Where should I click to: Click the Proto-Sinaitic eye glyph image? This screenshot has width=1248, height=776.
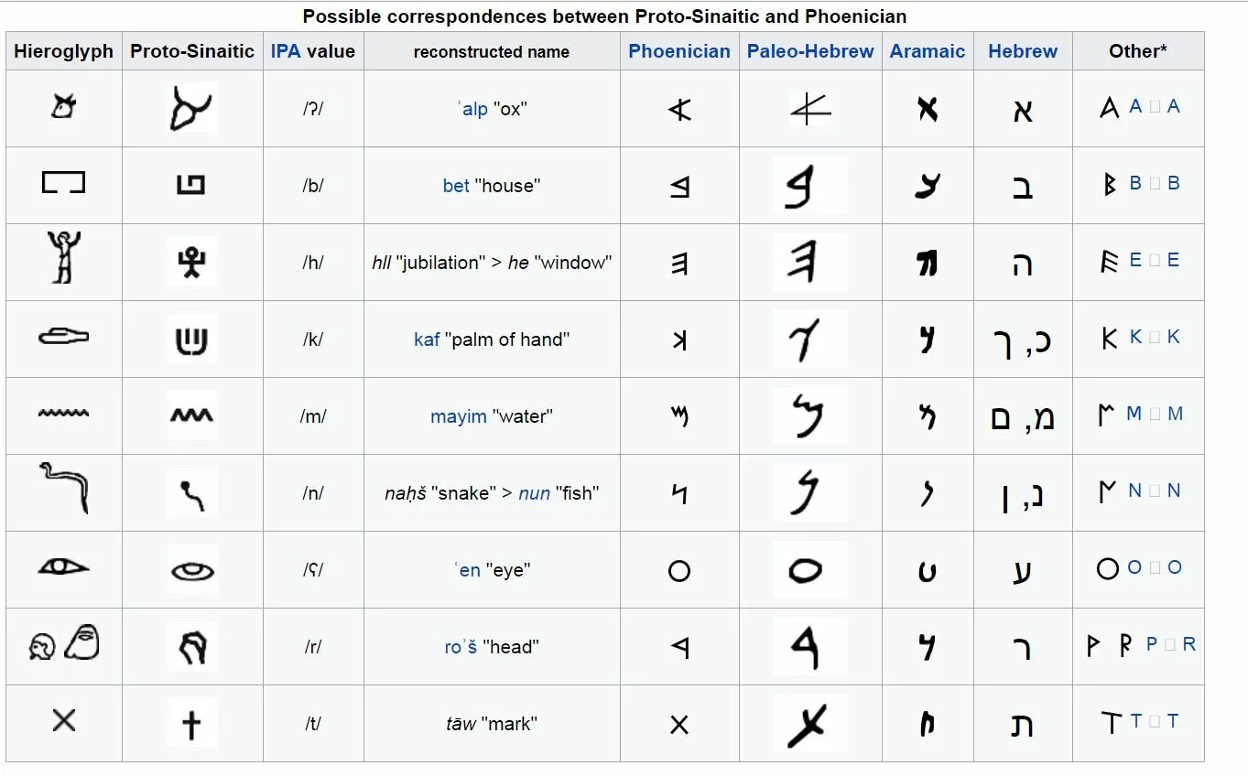point(192,570)
